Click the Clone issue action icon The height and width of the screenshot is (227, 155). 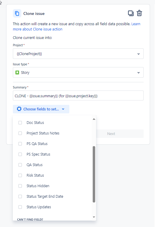point(17,13)
